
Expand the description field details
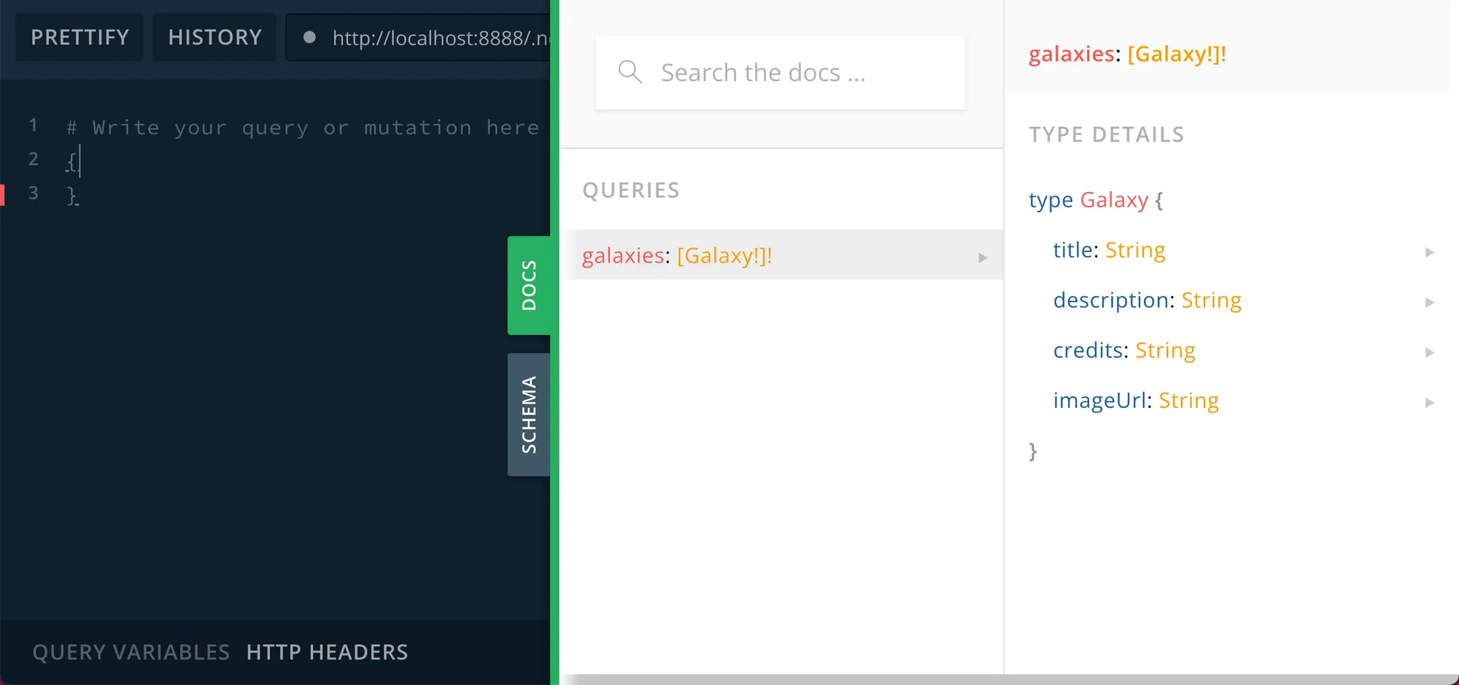pyautogui.click(x=1428, y=302)
